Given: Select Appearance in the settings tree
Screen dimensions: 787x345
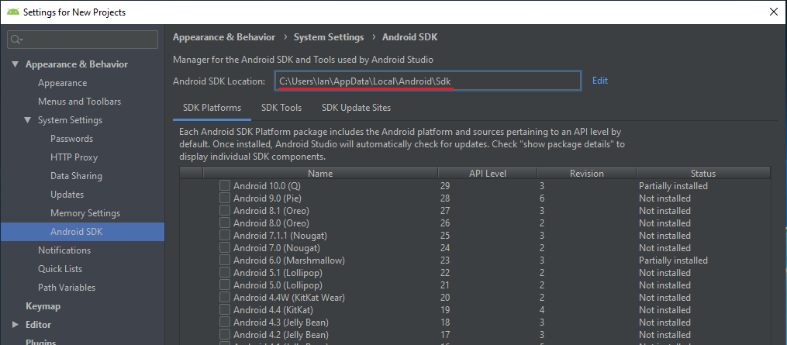Looking at the screenshot, I should pos(62,83).
